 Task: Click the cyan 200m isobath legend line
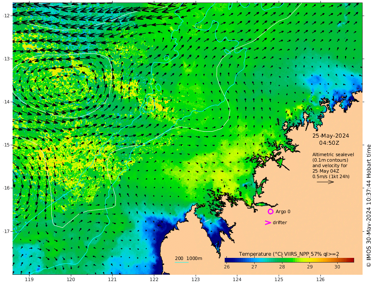(x=182, y=262)
